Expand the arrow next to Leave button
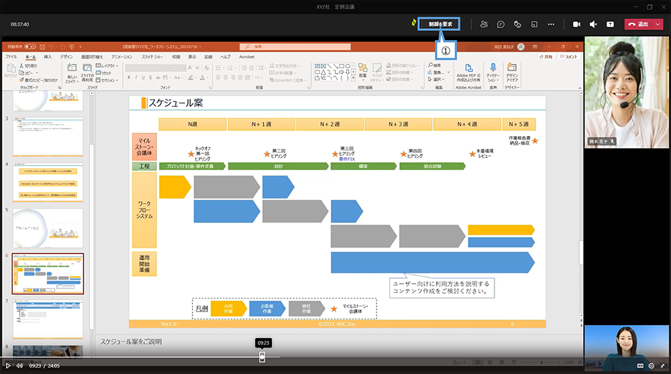Viewport: 671px width, 374px height. click(658, 24)
